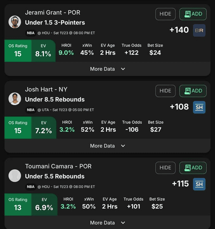The image size is (215, 229).
Task: Hide the Jerami Grant 3-Pointers bet
Action: pos(165,14)
